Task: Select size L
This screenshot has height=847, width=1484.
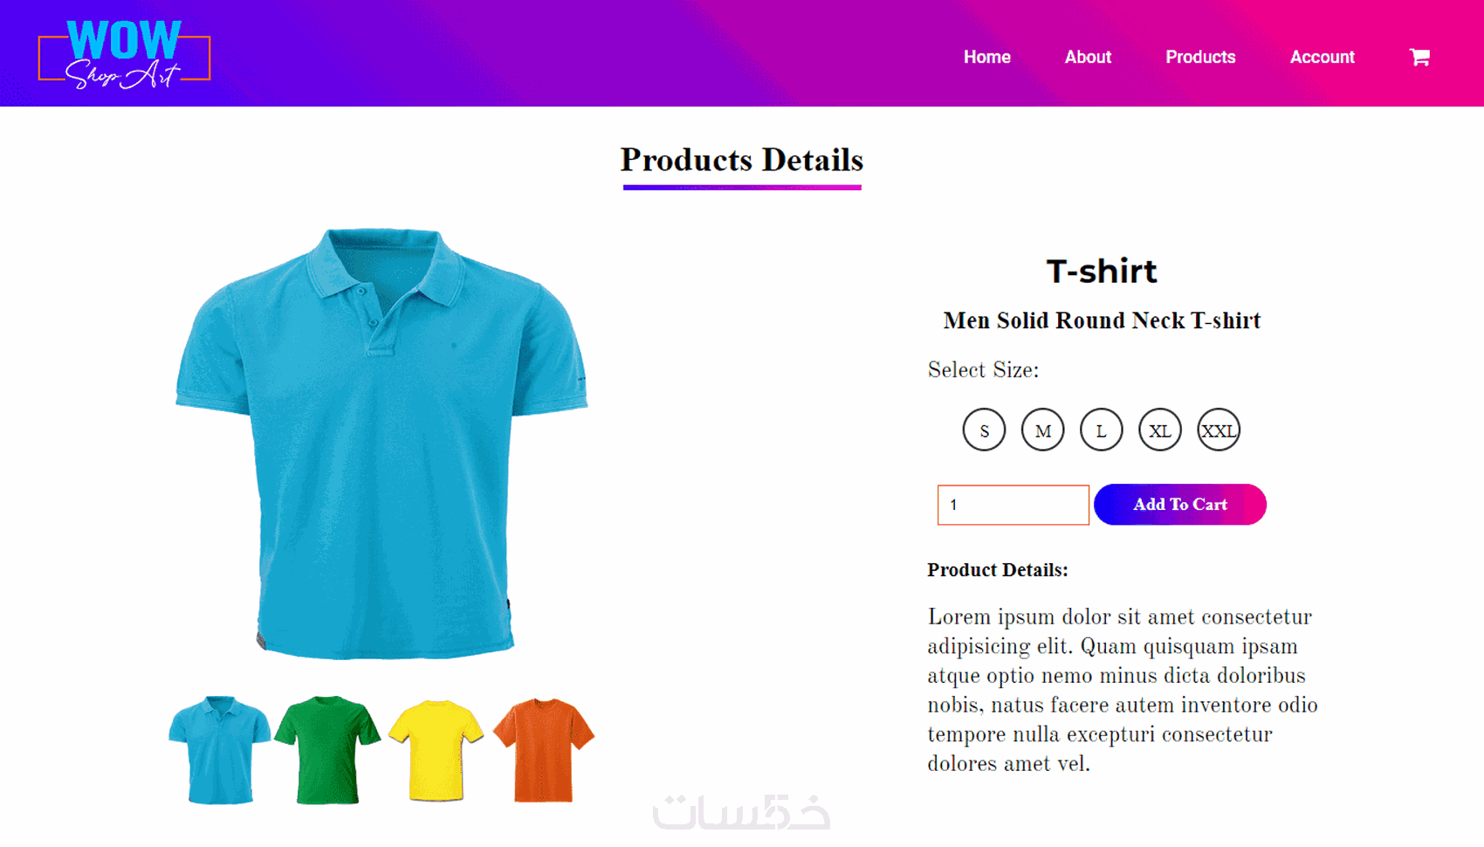Action: [x=1101, y=430]
